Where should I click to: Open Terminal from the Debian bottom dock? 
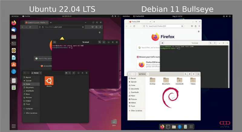168,127
